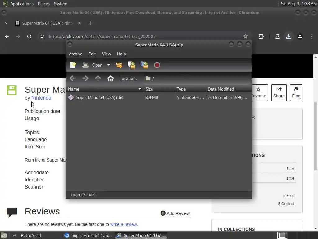Open the Places menu
318x239 pixels.
pos(43,4)
